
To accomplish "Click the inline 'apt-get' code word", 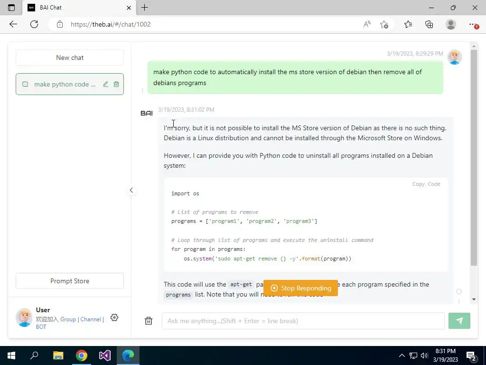I will click(241, 284).
